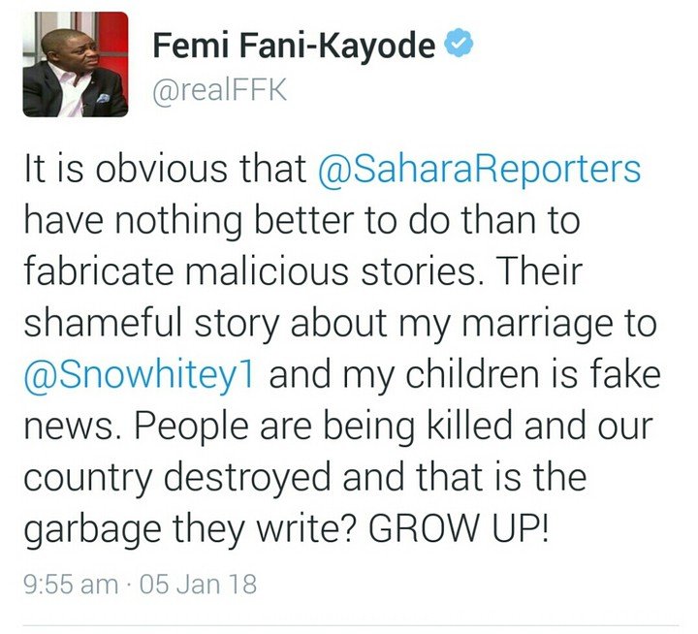Click the blue verified badge icon

[x=459, y=45]
